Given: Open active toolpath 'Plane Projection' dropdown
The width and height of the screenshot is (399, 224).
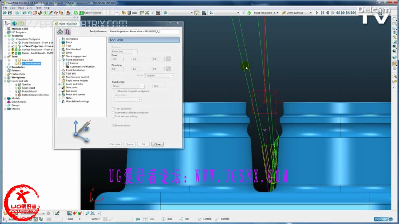Looking at the screenshot, I should pyautogui.click(x=277, y=13).
